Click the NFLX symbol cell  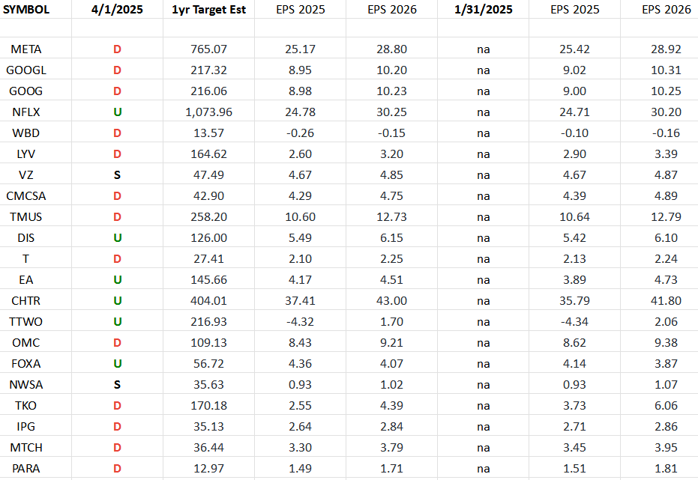tap(25, 112)
